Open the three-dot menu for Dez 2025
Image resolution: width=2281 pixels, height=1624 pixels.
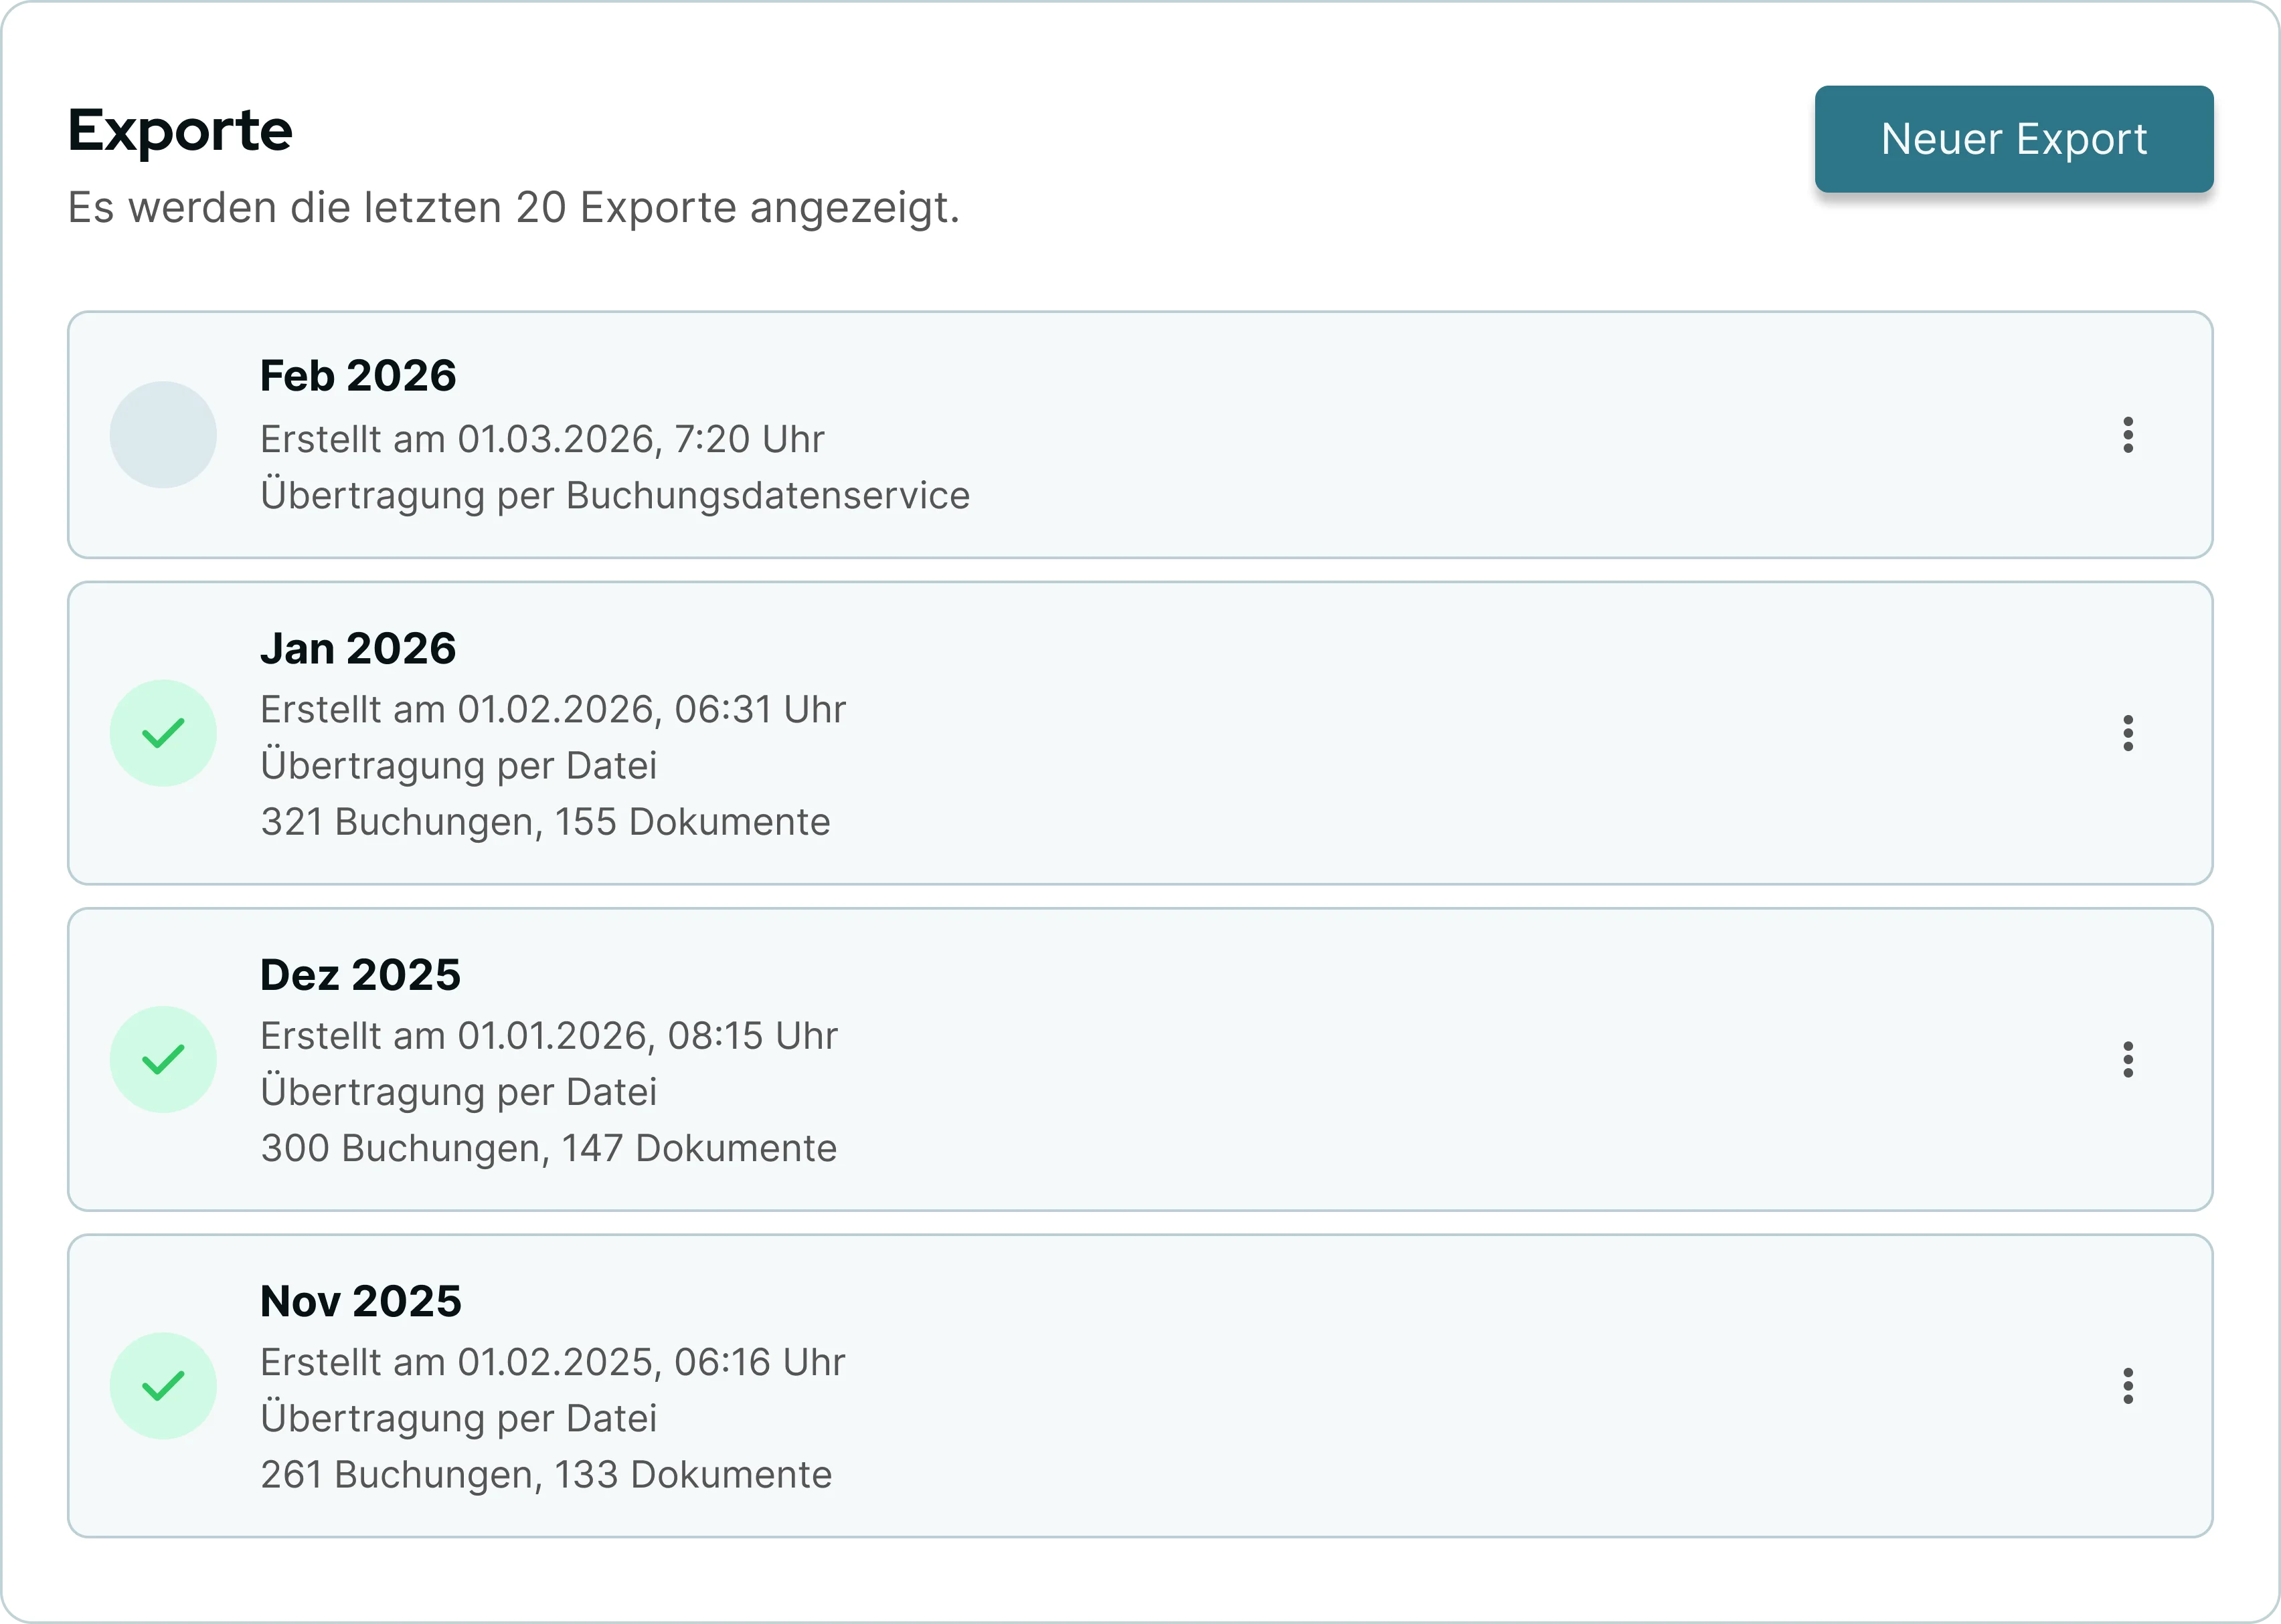[2128, 1059]
